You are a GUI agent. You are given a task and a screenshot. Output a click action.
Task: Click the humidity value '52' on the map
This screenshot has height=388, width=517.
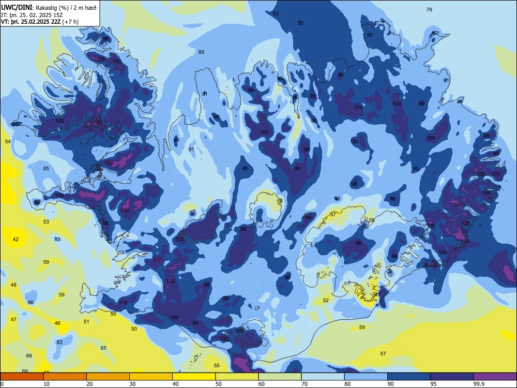326,300
